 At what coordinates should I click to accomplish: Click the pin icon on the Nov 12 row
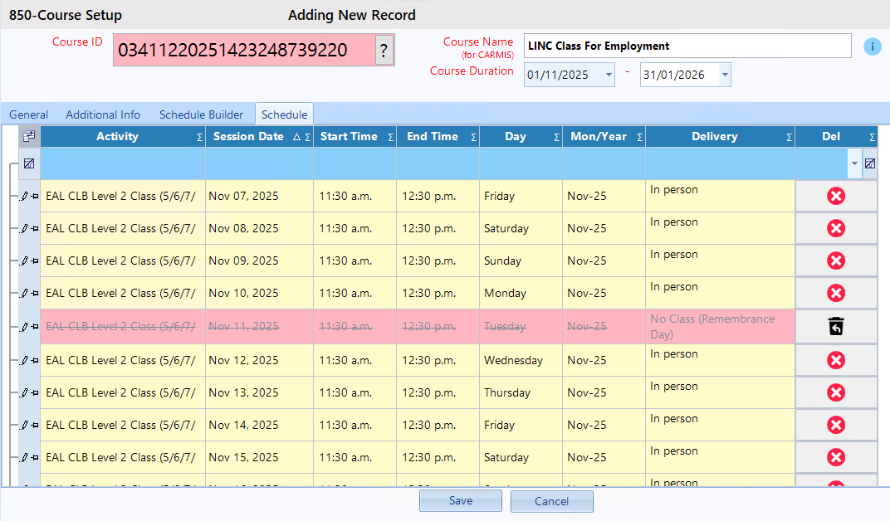point(34,360)
